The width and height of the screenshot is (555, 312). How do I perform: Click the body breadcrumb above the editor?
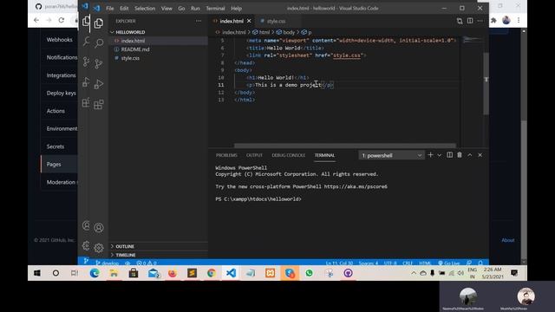click(x=285, y=32)
